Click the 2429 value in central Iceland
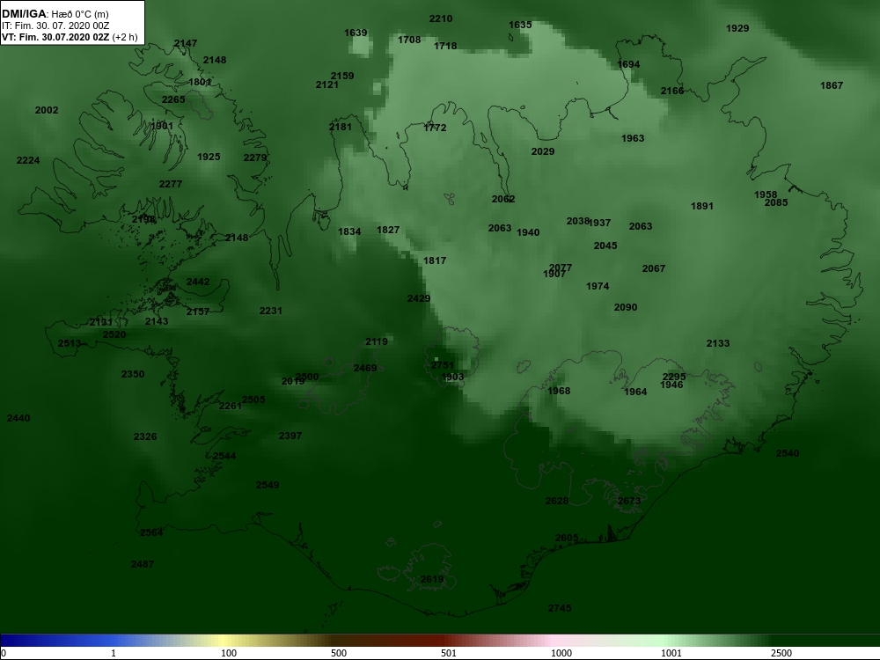The image size is (880, 660). click(419, 298)
